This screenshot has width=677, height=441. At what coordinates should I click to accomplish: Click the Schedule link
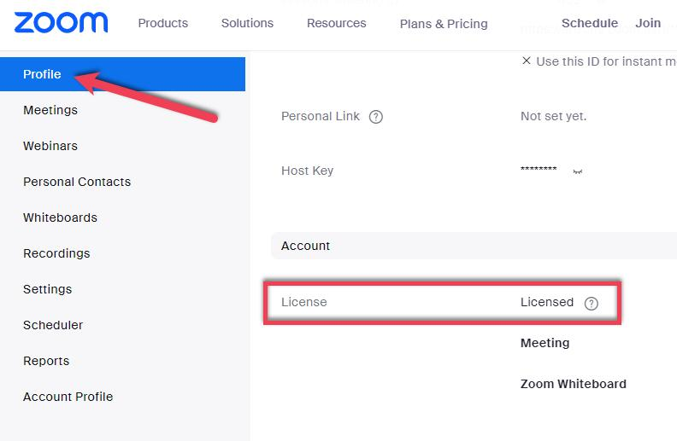click(x=589, y=23)
